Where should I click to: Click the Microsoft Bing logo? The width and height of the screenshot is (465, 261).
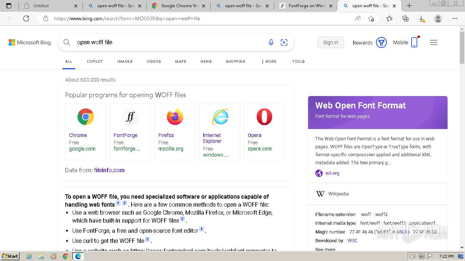pos(30,42)
